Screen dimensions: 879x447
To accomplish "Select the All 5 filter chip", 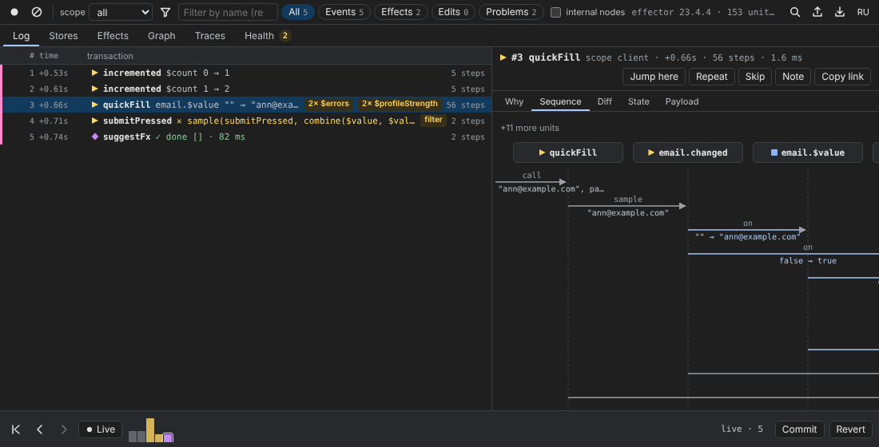I will point(298,12).
